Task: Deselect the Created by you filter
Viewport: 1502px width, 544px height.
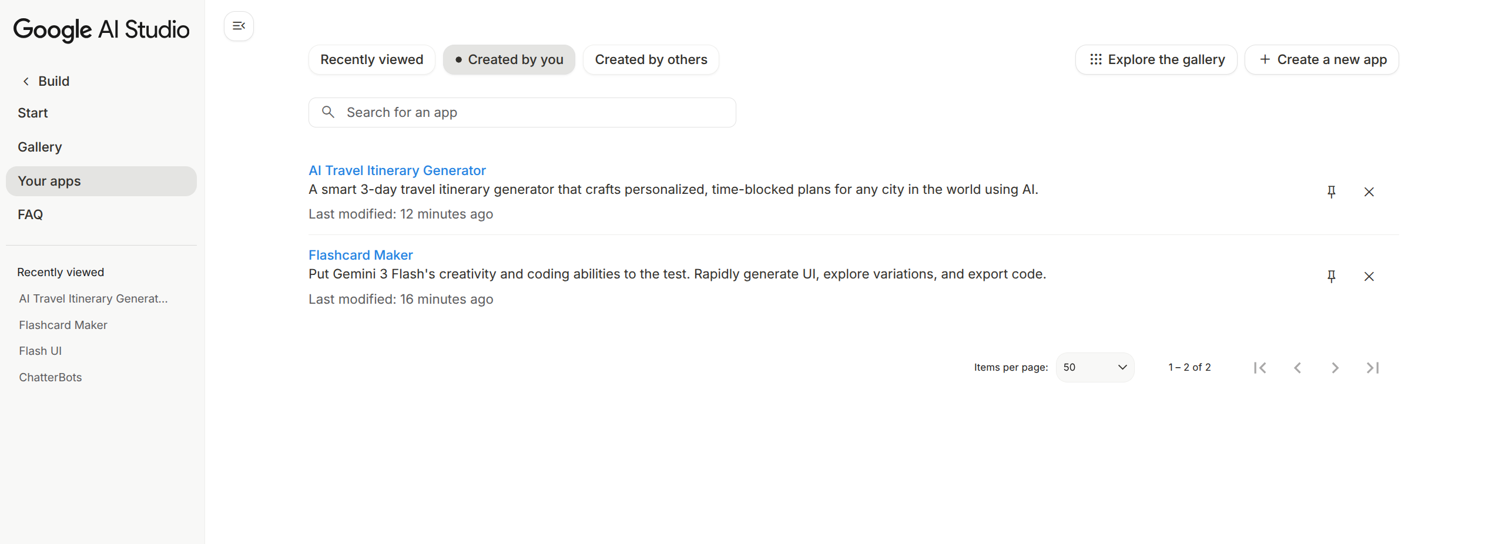Action: pos(509,59)
